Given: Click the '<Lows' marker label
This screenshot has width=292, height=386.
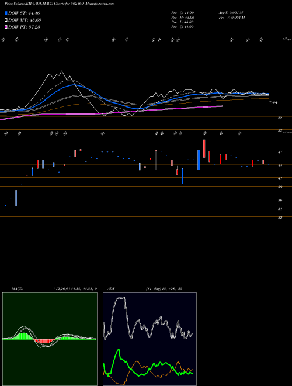Looking at the screenshot, I should tap(287, 132).
